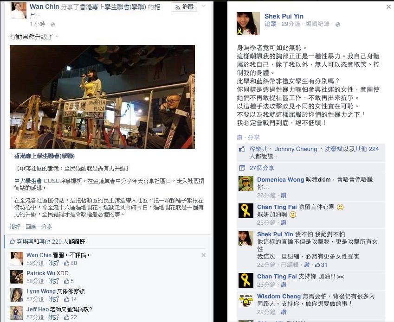Image resolution: width=394 pixels, height=322 pixels.
Task: Like Jeff Heo's comment with 讚好
Action: coord(54,317)
